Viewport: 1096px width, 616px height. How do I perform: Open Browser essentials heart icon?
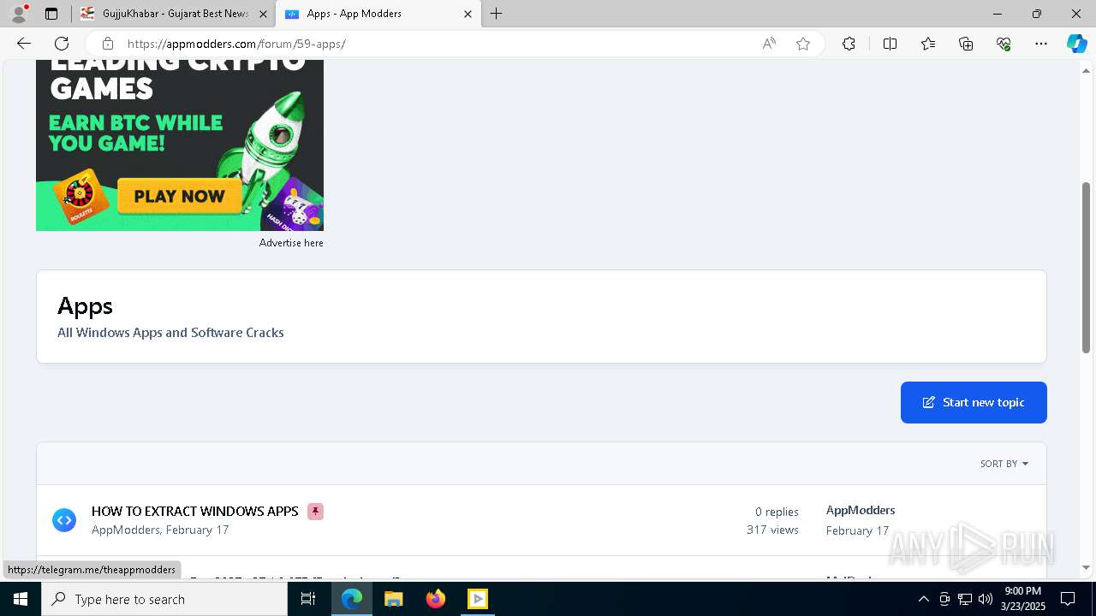coord(1004,44)
